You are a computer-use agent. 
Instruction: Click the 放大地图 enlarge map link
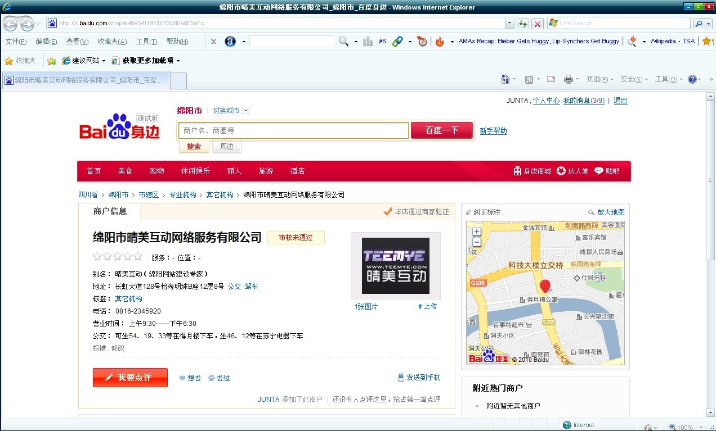[x=607, y=212]
